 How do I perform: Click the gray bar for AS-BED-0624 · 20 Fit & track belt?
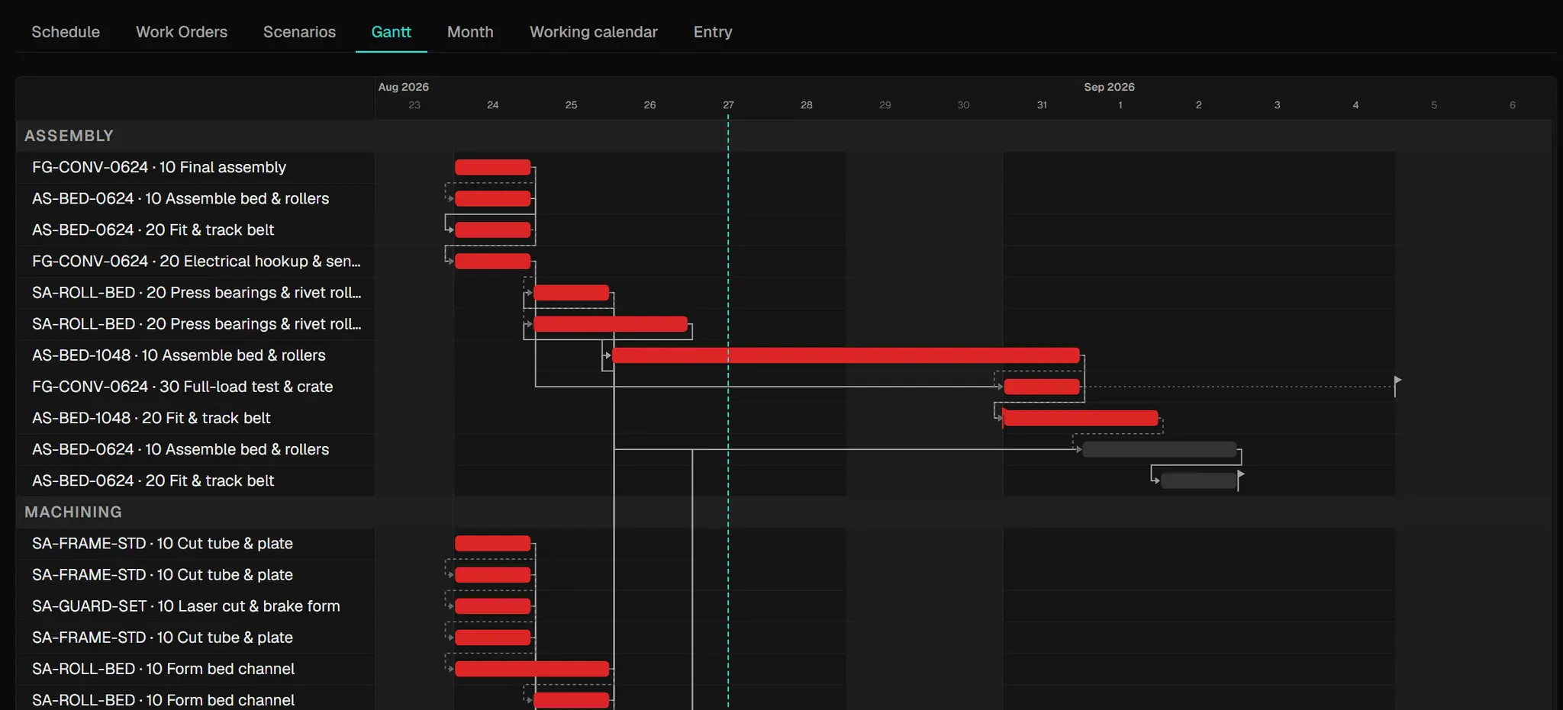point(1198,480)
